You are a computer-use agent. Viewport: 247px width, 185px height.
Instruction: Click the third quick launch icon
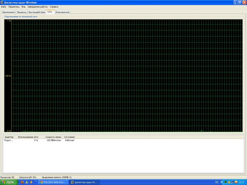[31, 182]
